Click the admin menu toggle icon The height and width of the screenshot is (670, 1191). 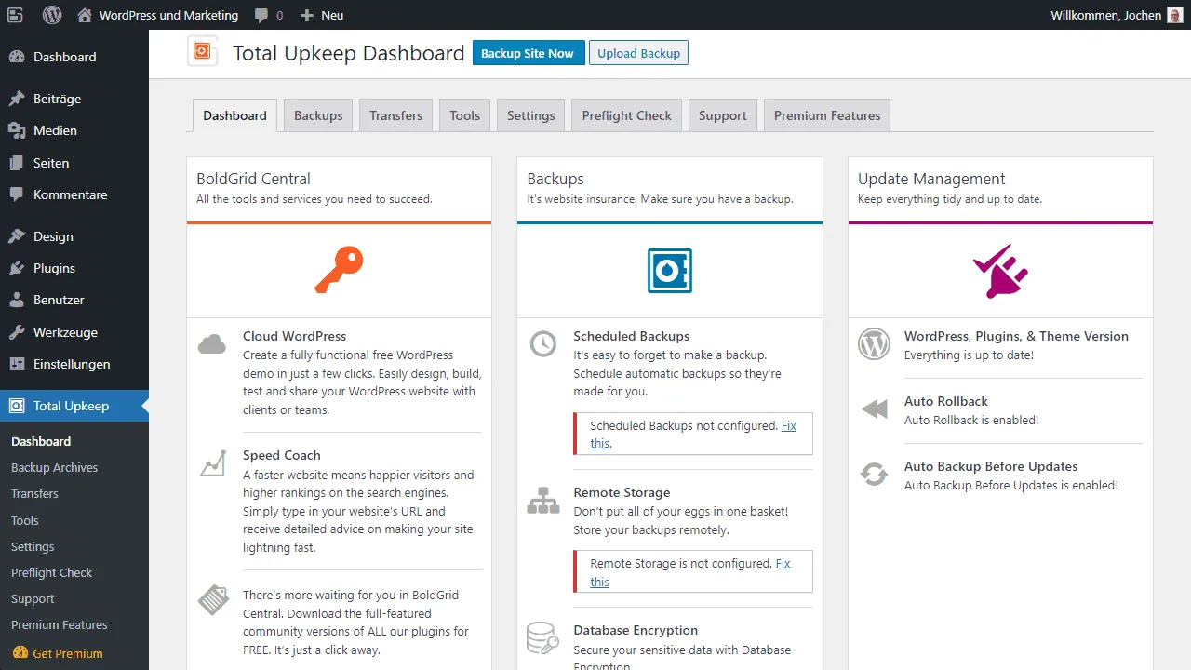pos(15,15)
